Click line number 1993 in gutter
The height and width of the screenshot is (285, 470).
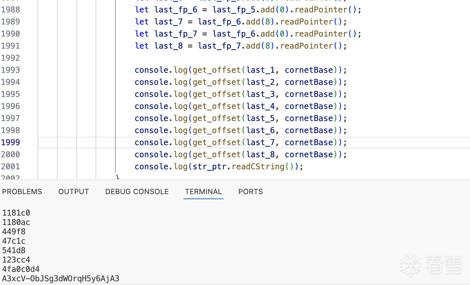click(x=10, y=70)
